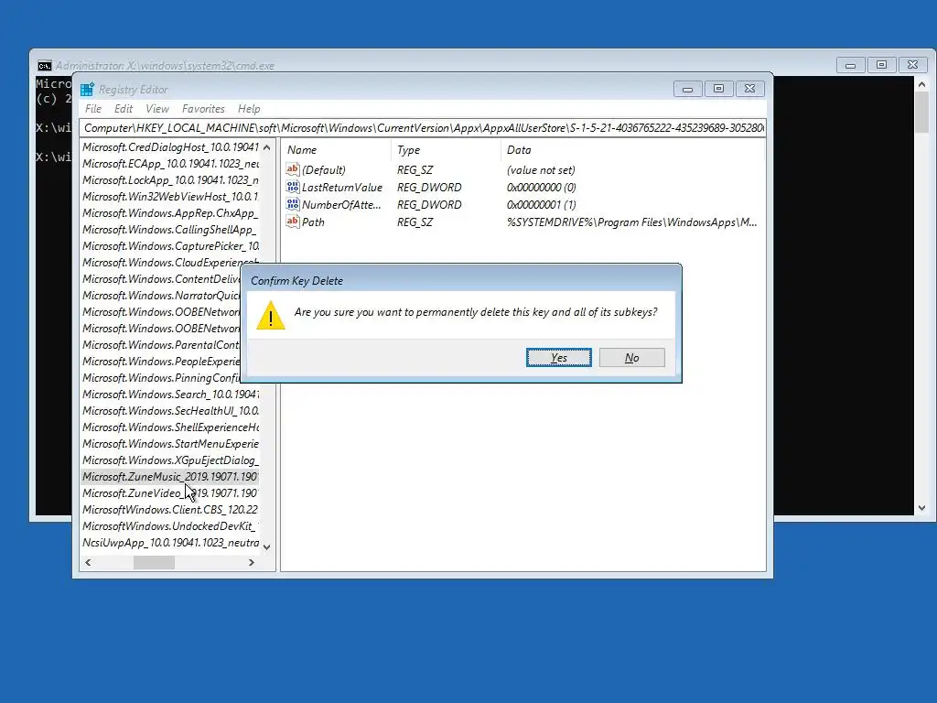Viewport: 937px width, 703px height.
Task: Minimize the Registry Editor window
Action: tap(687, 89)
